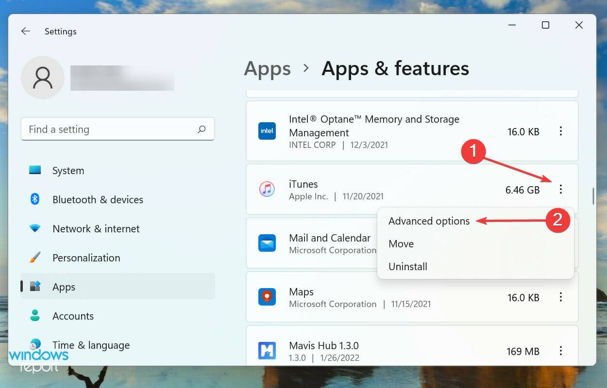Screen dimensions: 607x388
Task: Click the user profile avatar
Action: [x=43, y=78]
